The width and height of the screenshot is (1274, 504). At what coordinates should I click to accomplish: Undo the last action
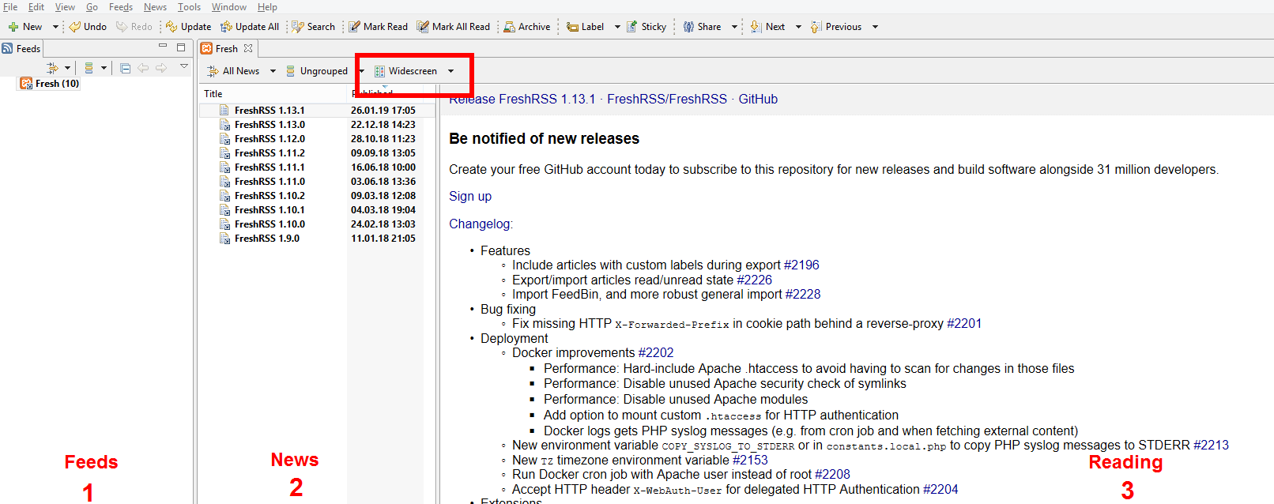pyautogui.click(x=88, y=27)
